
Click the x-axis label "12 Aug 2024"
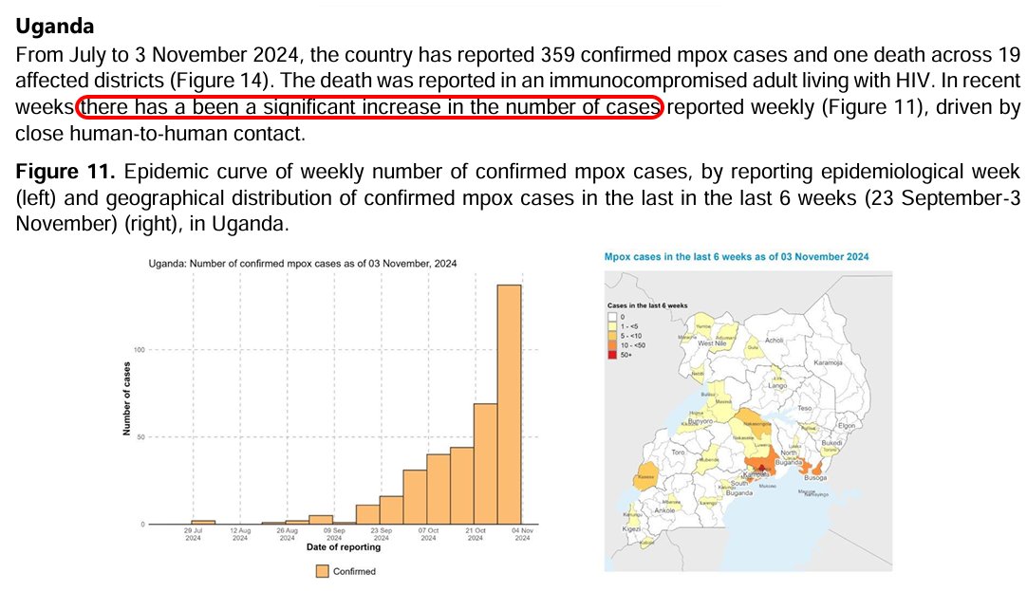pos(240,534)
